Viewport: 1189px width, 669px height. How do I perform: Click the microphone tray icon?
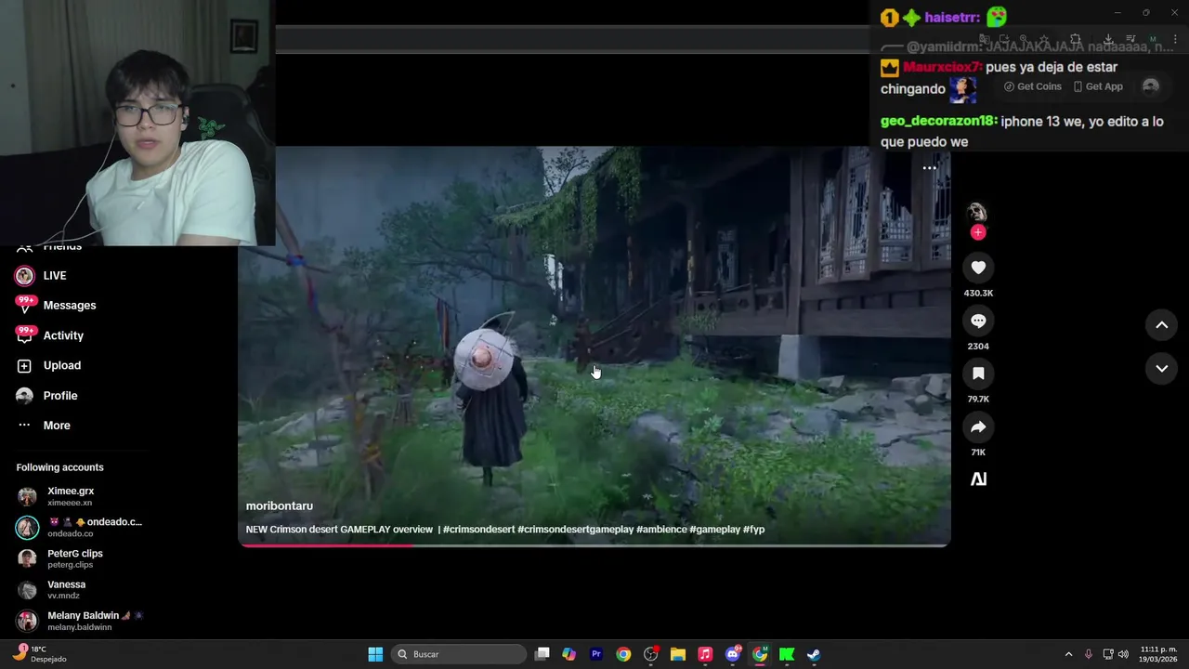[1088, 654]
